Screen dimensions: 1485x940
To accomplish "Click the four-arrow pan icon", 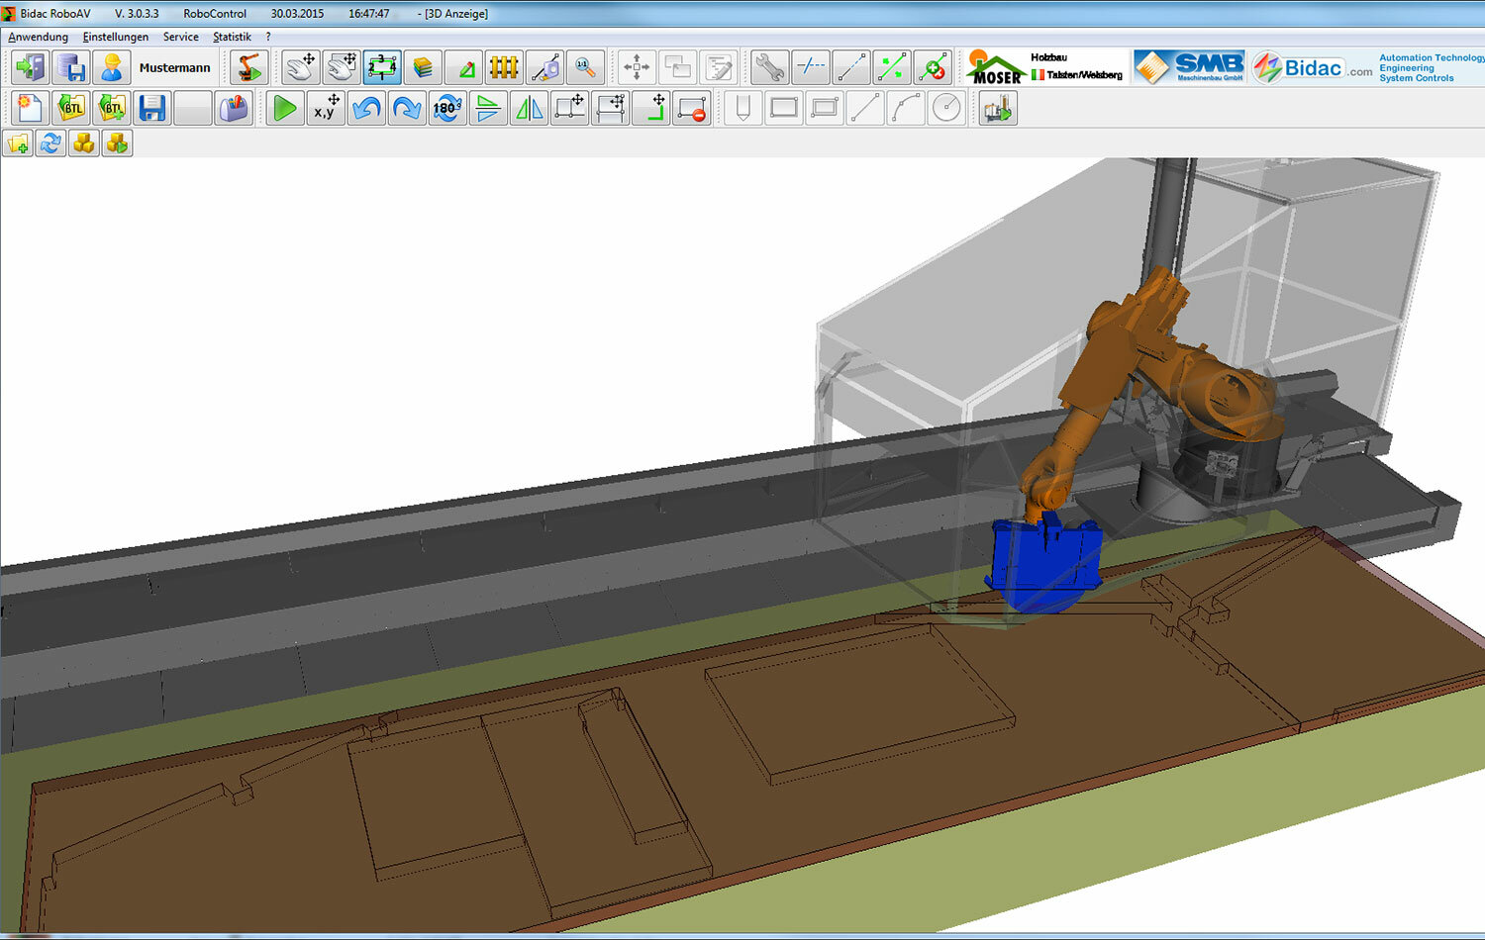I will click(637, 67).
